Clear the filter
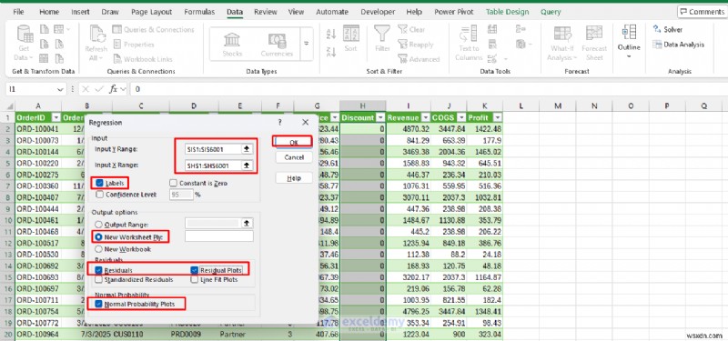The image size is (728, 341). [412, 30]
